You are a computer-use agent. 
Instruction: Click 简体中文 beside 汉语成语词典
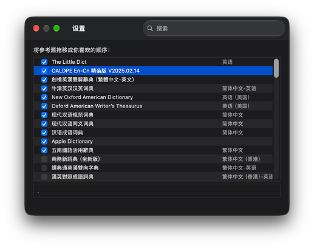pos(233,133)
